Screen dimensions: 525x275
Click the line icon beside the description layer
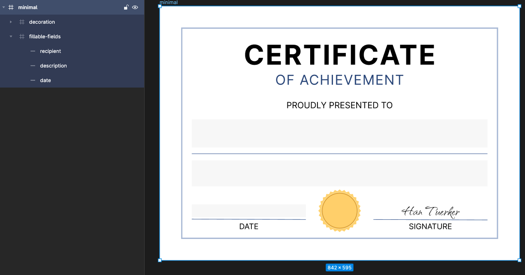(33, 66)
